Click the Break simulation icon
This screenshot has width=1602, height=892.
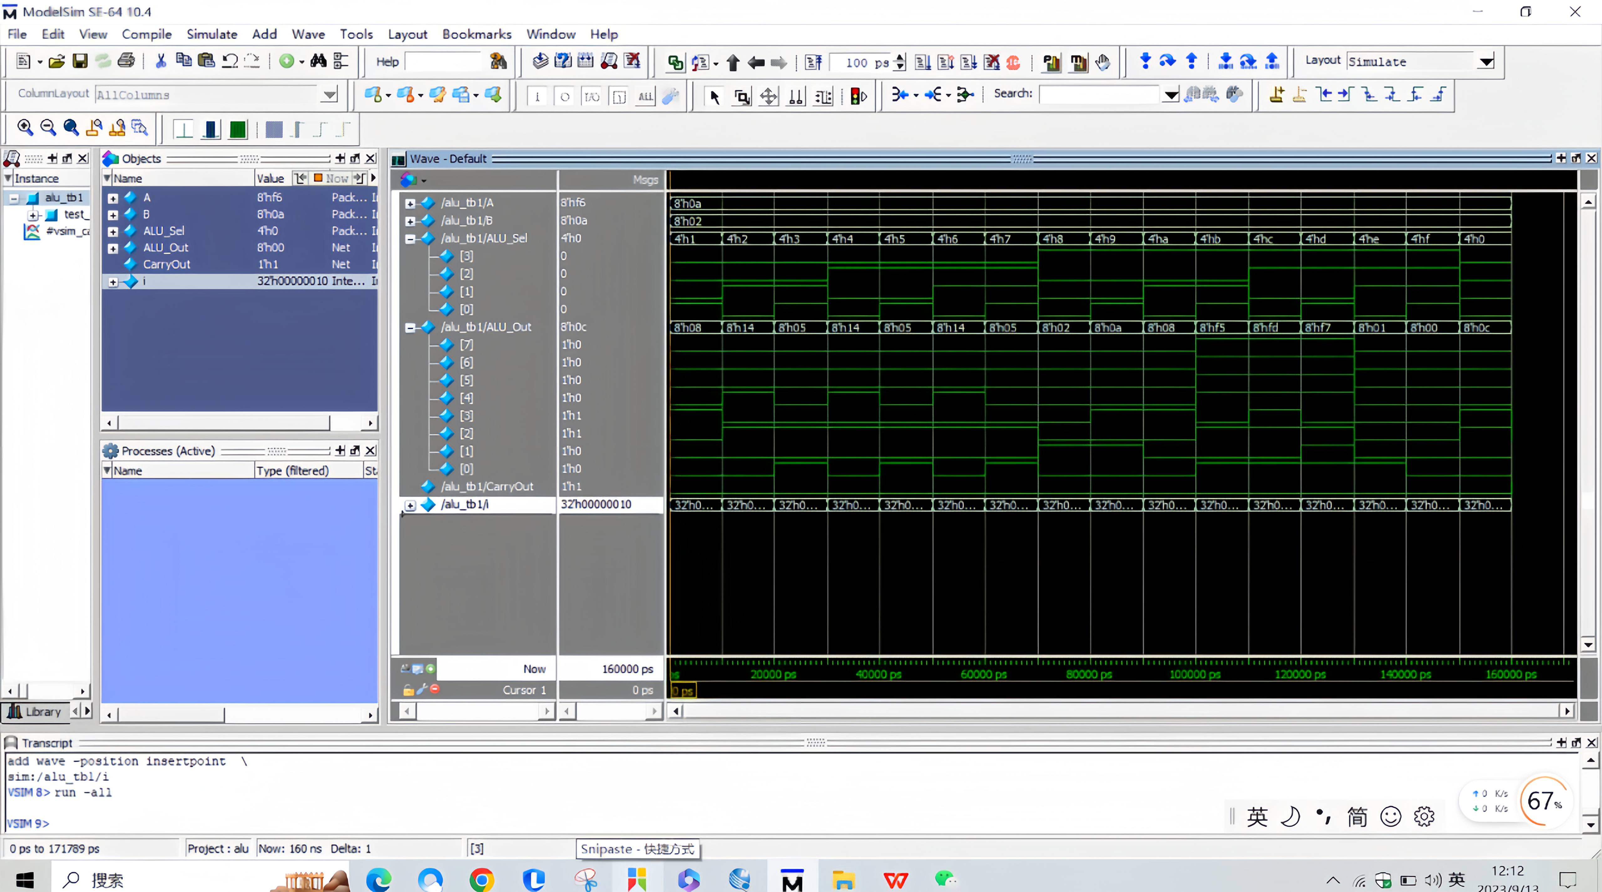[991, 62]
